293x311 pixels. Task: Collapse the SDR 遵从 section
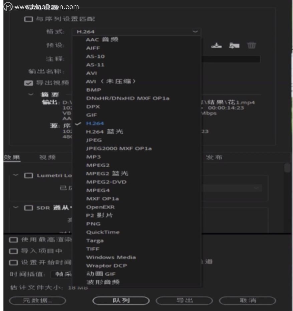[x=15, y=207]
